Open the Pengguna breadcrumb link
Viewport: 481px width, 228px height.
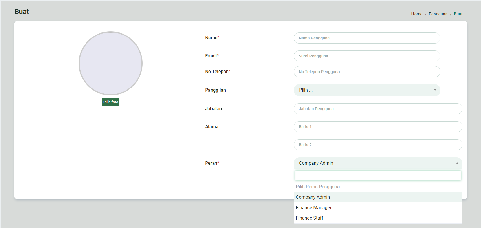pos(438,14)
